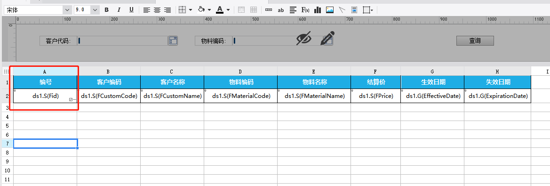The width and height of the screenshot is (550, 186).
Task: Click the merge cells icon
Action: pyautogui.click(x=241, y=10)
